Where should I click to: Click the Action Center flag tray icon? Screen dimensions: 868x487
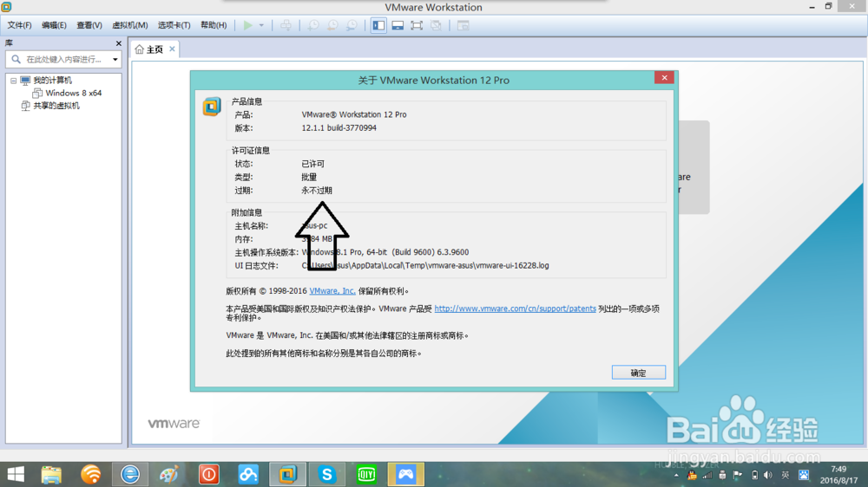coord(737,475)
